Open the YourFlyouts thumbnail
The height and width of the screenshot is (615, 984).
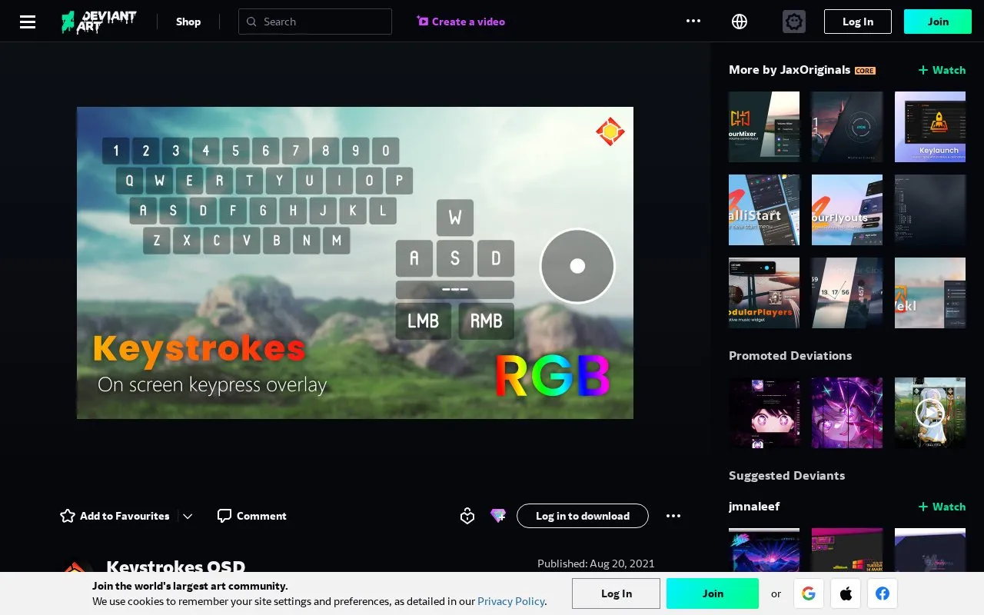coord(847,210)
